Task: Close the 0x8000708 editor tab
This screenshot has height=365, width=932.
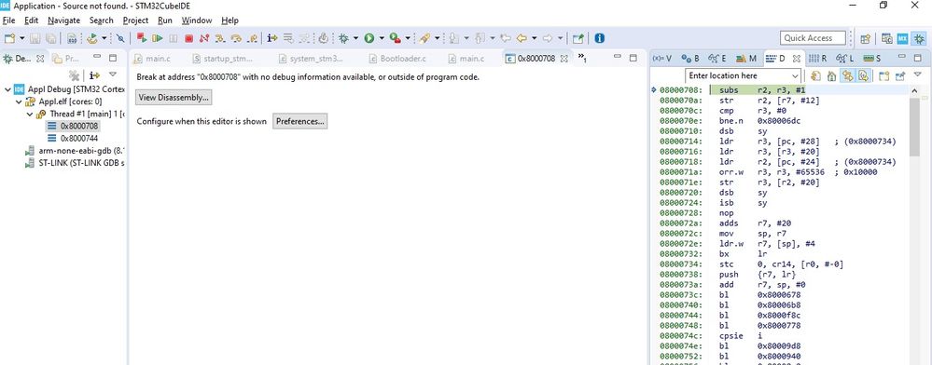Action: point(564,58)
